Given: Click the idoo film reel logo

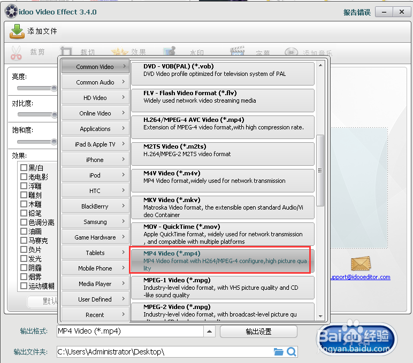Looking at the screenshot, I should (x=11, y=12).
